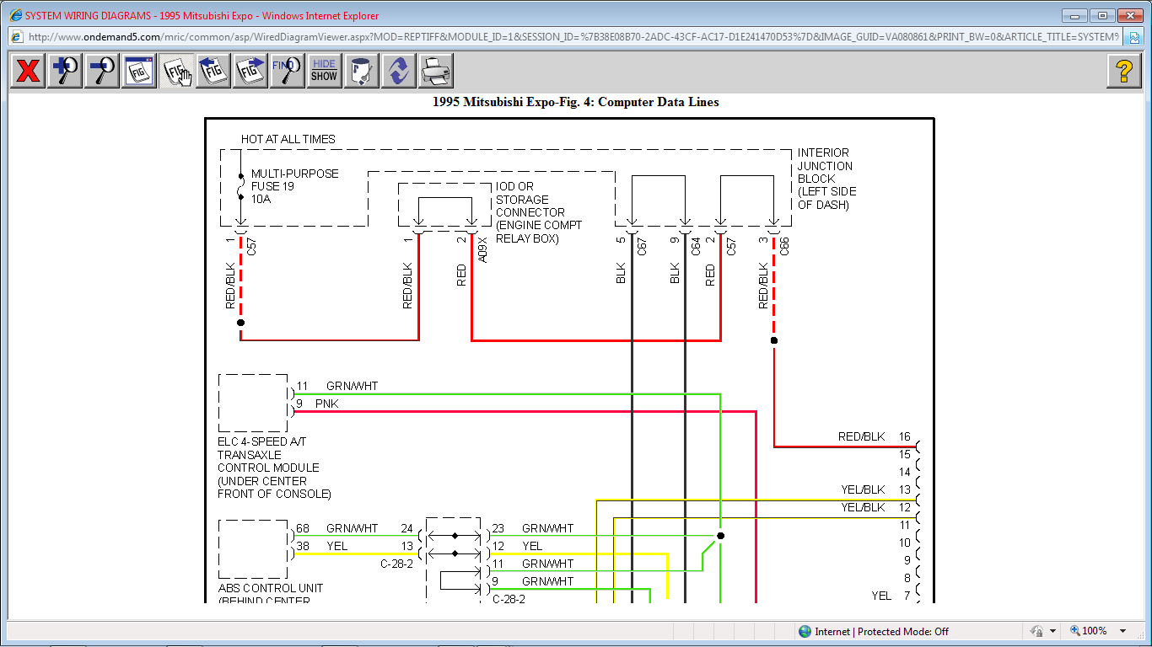Click the red X close-diagram toolbar icon
This screenshot has width=1152, height=647.
[x=28, y=71]
